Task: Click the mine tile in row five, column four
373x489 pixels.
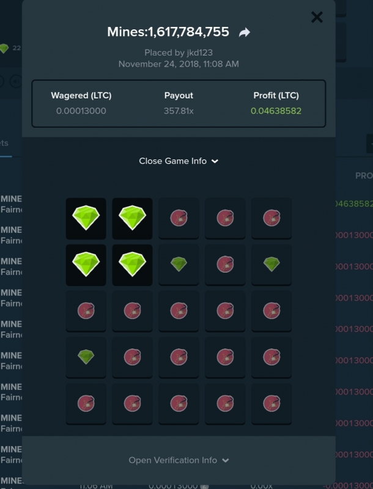Action: click(x=225, y=404)
